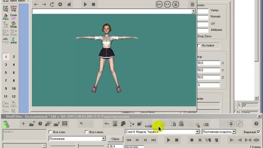Click the Z value field showing 50,0
The width and height of the screenshot is (263, 148).
(x=208, y=77)
